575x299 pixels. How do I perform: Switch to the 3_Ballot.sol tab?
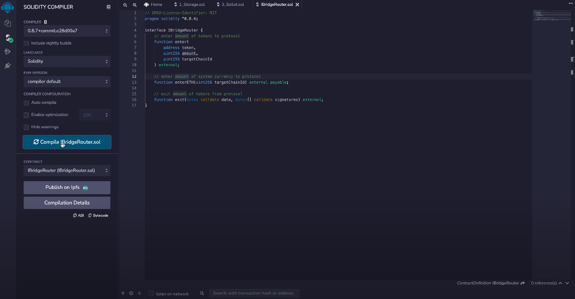pos(233,4)
